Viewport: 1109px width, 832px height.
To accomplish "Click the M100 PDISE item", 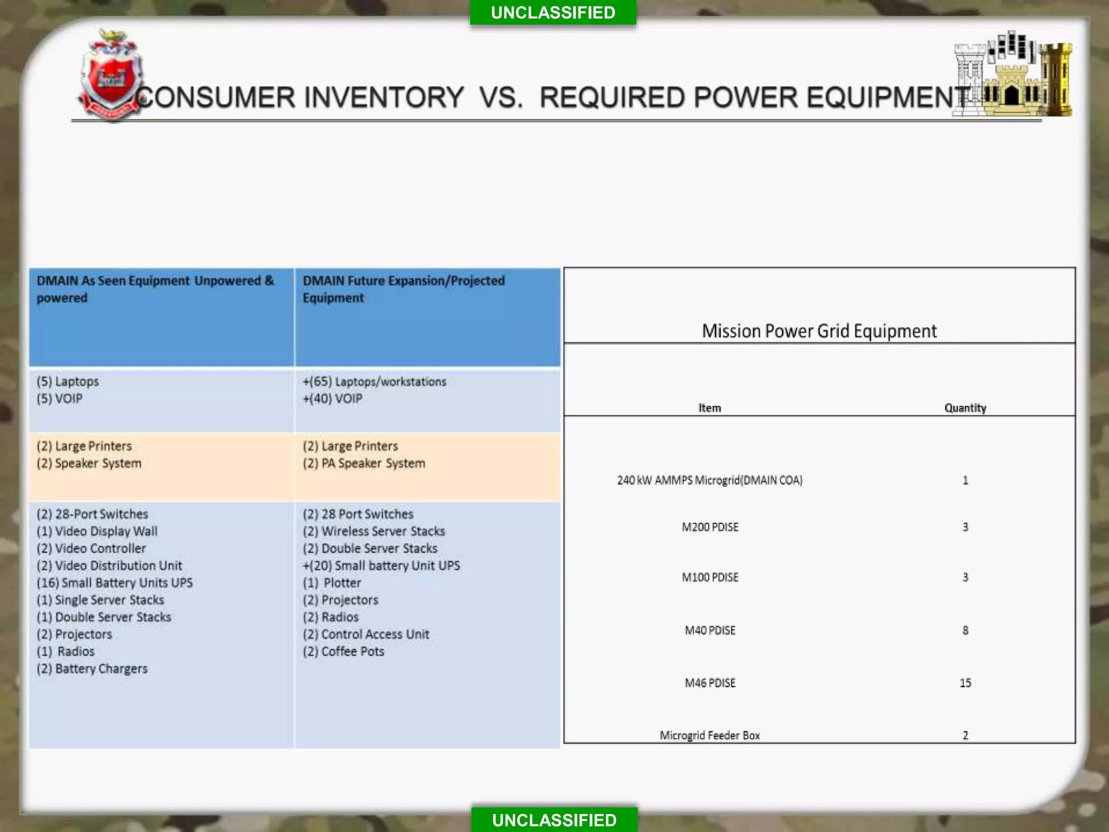I will point(710,577).
